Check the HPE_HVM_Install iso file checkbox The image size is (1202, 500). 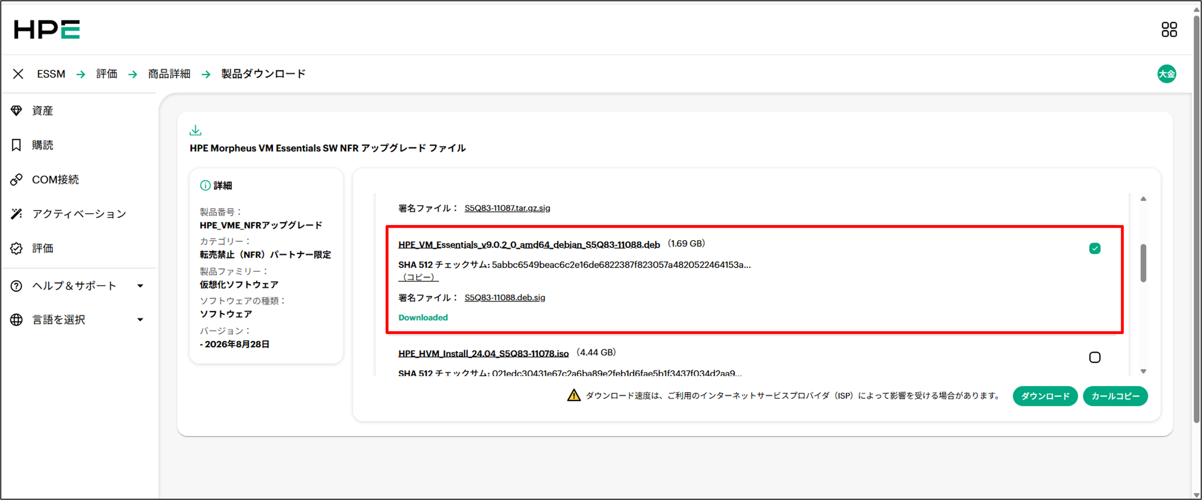[x=1094, y=357]
